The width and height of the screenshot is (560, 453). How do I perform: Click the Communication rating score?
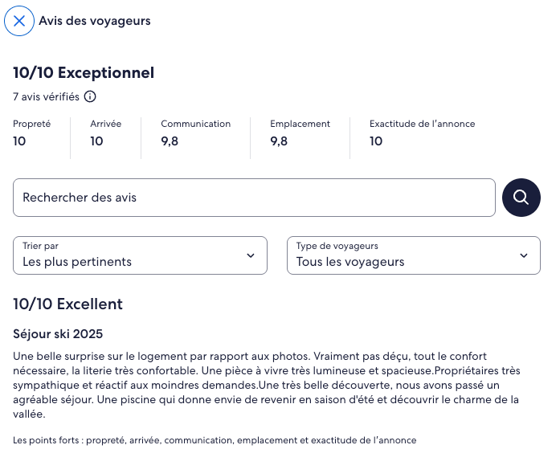170,141
